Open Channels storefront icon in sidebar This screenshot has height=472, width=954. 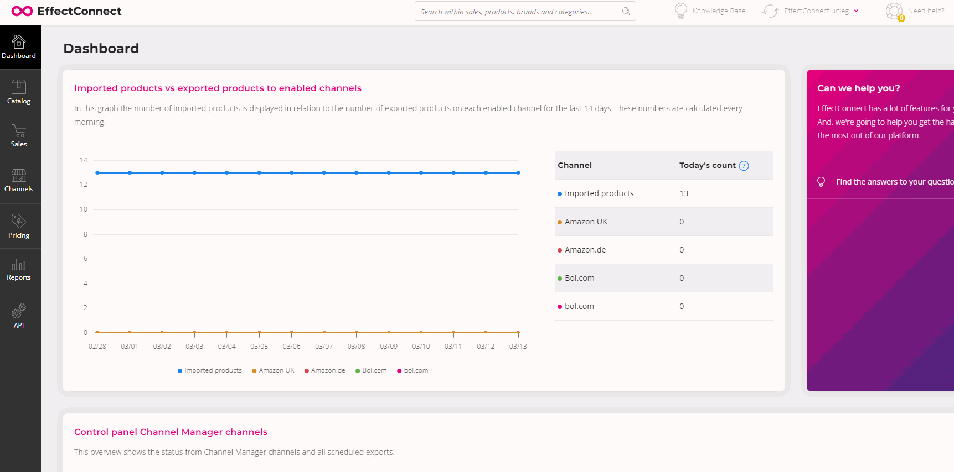coord(19,176)
